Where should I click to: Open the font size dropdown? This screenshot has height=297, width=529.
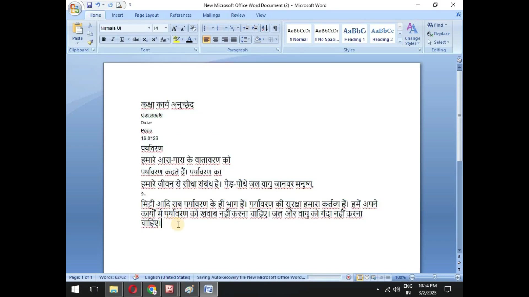pyautogui.click(x=165, y=28)
